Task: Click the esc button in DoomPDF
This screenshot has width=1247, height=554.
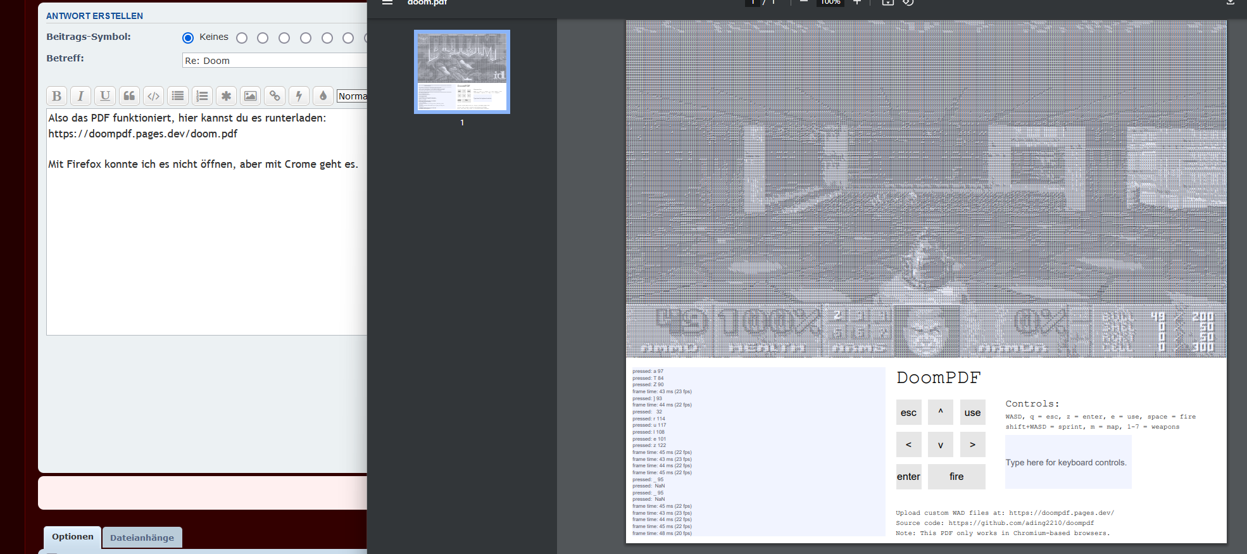Action: [x=908, y=413]
